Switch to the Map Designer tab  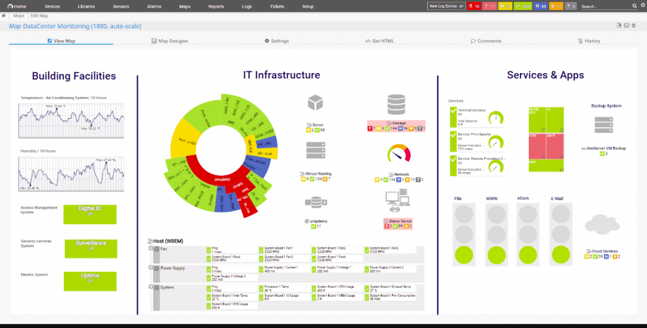pos(170,41)
